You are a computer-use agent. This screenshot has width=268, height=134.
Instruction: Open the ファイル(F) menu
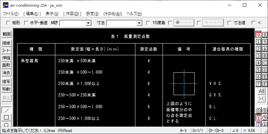pyautogui.click(x=10, y=14)
